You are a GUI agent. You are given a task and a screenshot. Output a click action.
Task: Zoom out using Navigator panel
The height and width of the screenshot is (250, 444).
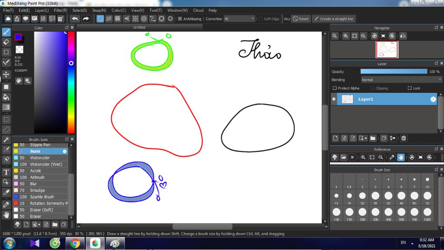363,36
